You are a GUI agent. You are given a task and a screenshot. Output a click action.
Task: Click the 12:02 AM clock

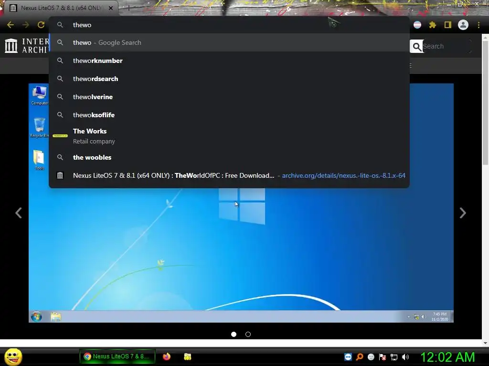[x=447, y=357]
